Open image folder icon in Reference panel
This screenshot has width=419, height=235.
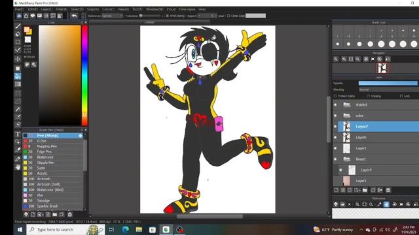(x=342, y=204)
